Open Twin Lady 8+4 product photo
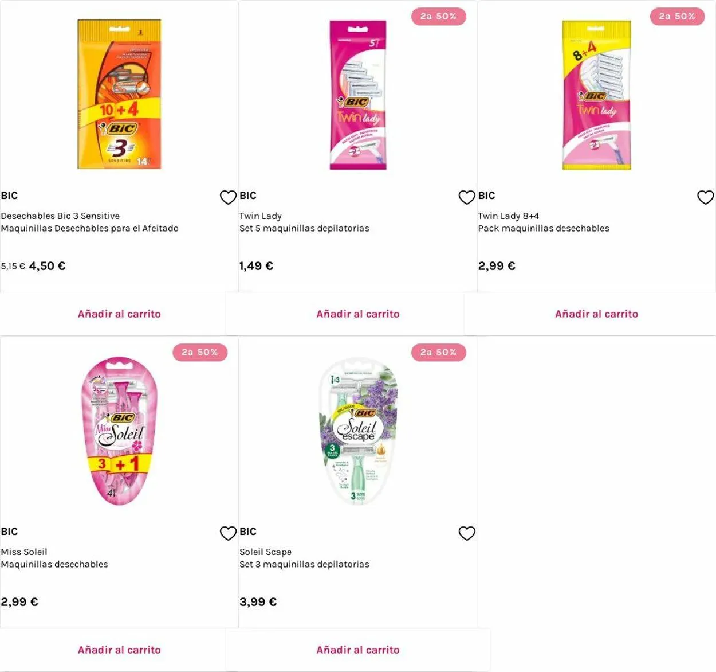Viewport: 716px width, 672px height. (596, 95)
